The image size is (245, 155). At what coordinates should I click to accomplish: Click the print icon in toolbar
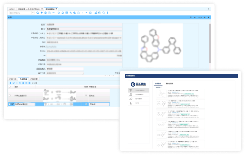click(x=79, y=13)
